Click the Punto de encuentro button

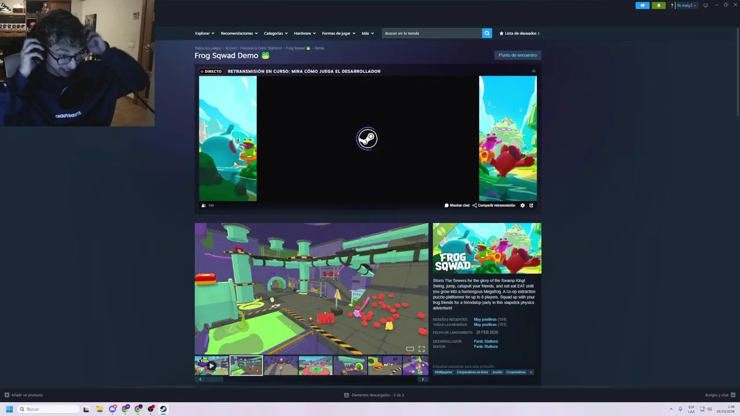(x=518, y=55)
